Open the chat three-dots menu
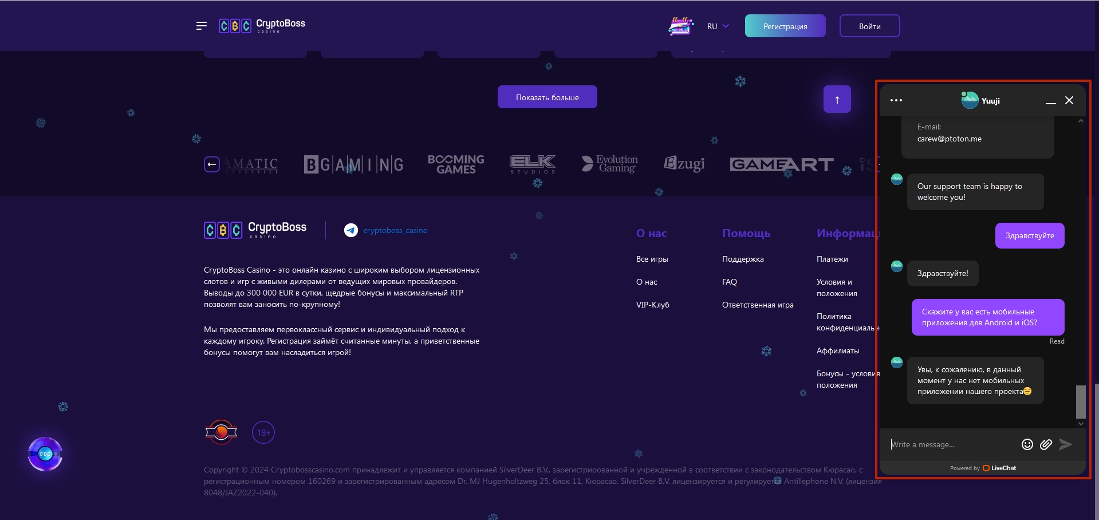 pos(896,100)
